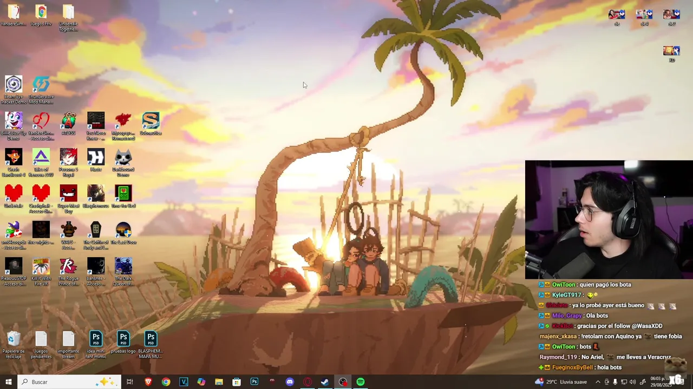
Task: Open the ATLYSS game shortcut
Action: [68, 124]
